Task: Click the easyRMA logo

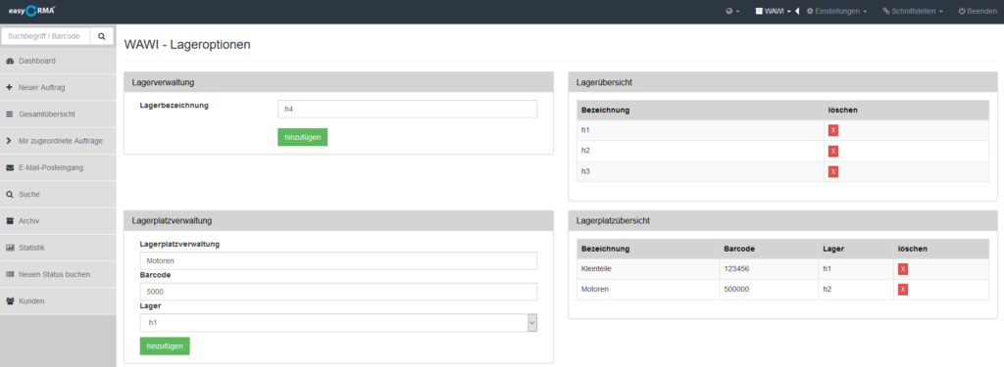Action: [32, 10]
